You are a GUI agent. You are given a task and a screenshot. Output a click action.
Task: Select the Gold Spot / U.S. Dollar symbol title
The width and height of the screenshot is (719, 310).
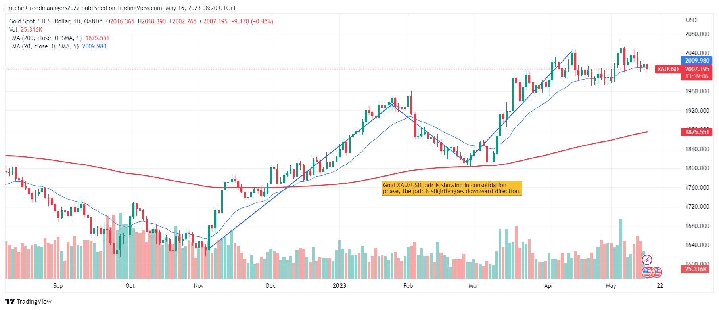[56, 21]
